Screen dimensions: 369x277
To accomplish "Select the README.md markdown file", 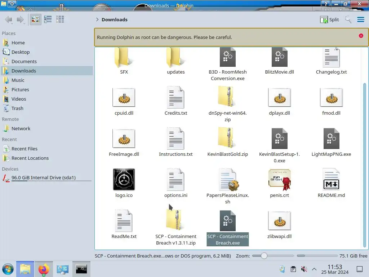I will [331, 183].
